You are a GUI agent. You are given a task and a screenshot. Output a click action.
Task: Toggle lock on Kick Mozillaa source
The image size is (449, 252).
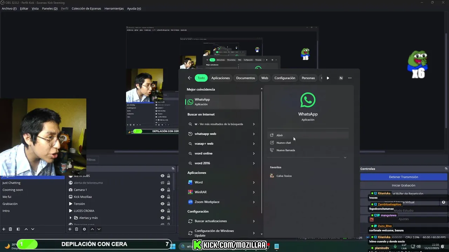(168, 197)
